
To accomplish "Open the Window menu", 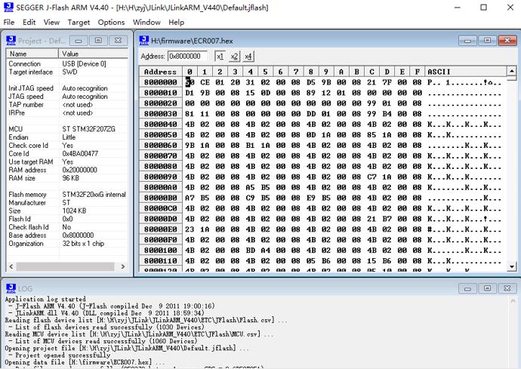I will pos(146,22).
